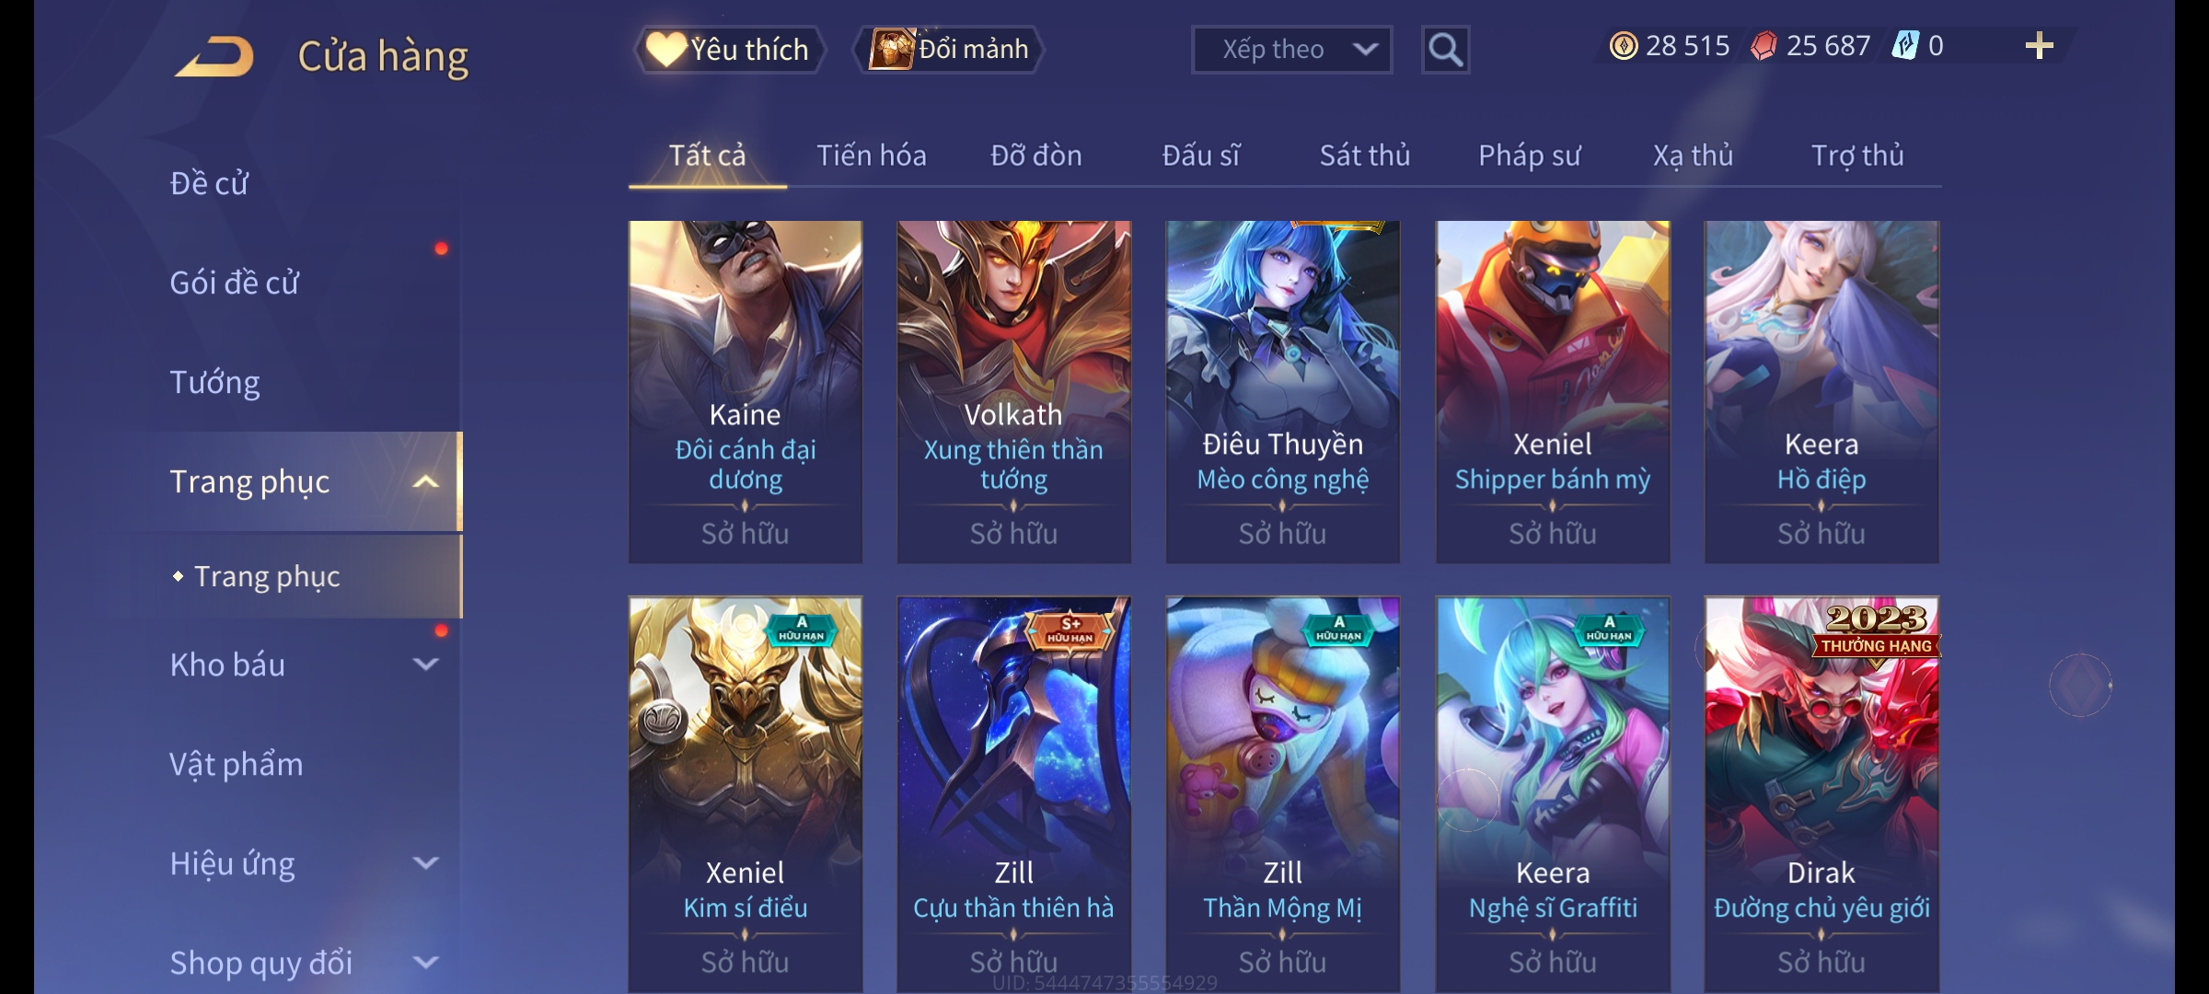Expand the Hiệu ứng sidebar section
This screenshot has width=2209, height=994.
(426, 862)
